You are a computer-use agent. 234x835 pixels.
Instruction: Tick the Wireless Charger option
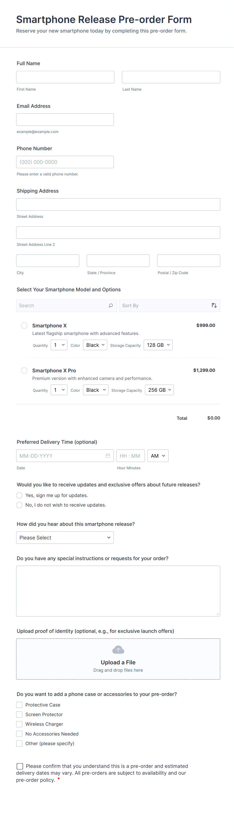[x=19, y=724]
